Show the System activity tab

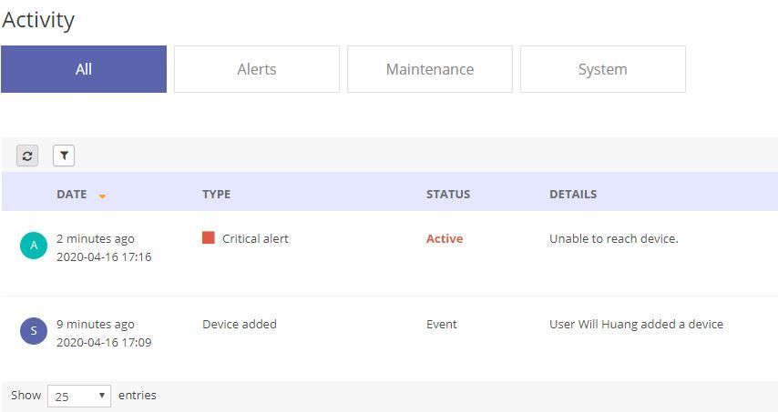click(x=603, y=69)
